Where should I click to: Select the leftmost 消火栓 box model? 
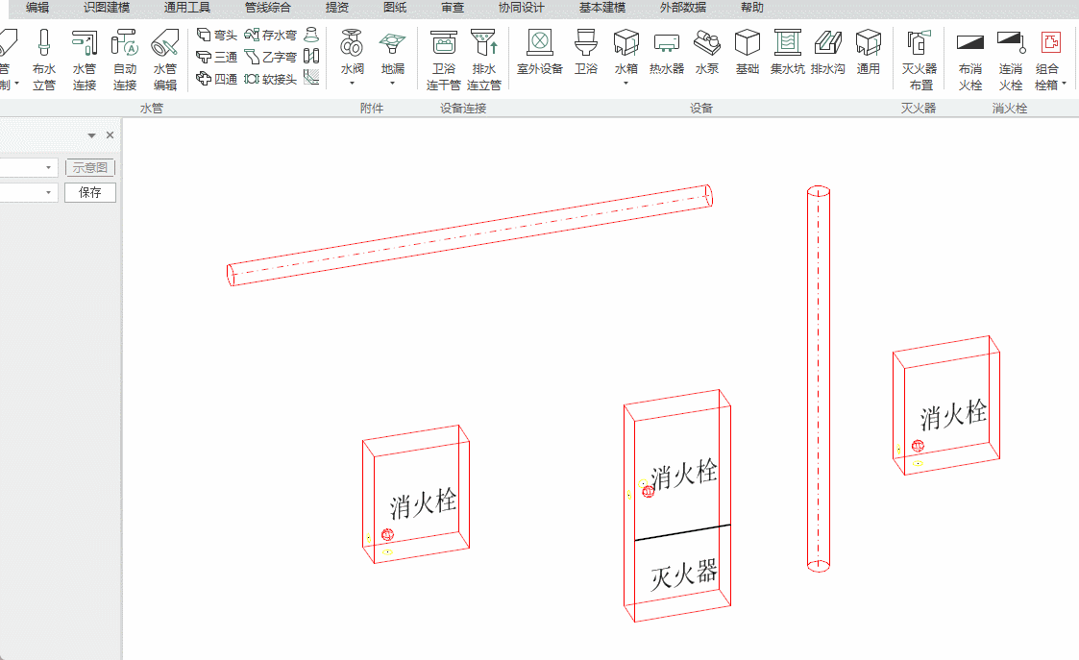[416, 494]
